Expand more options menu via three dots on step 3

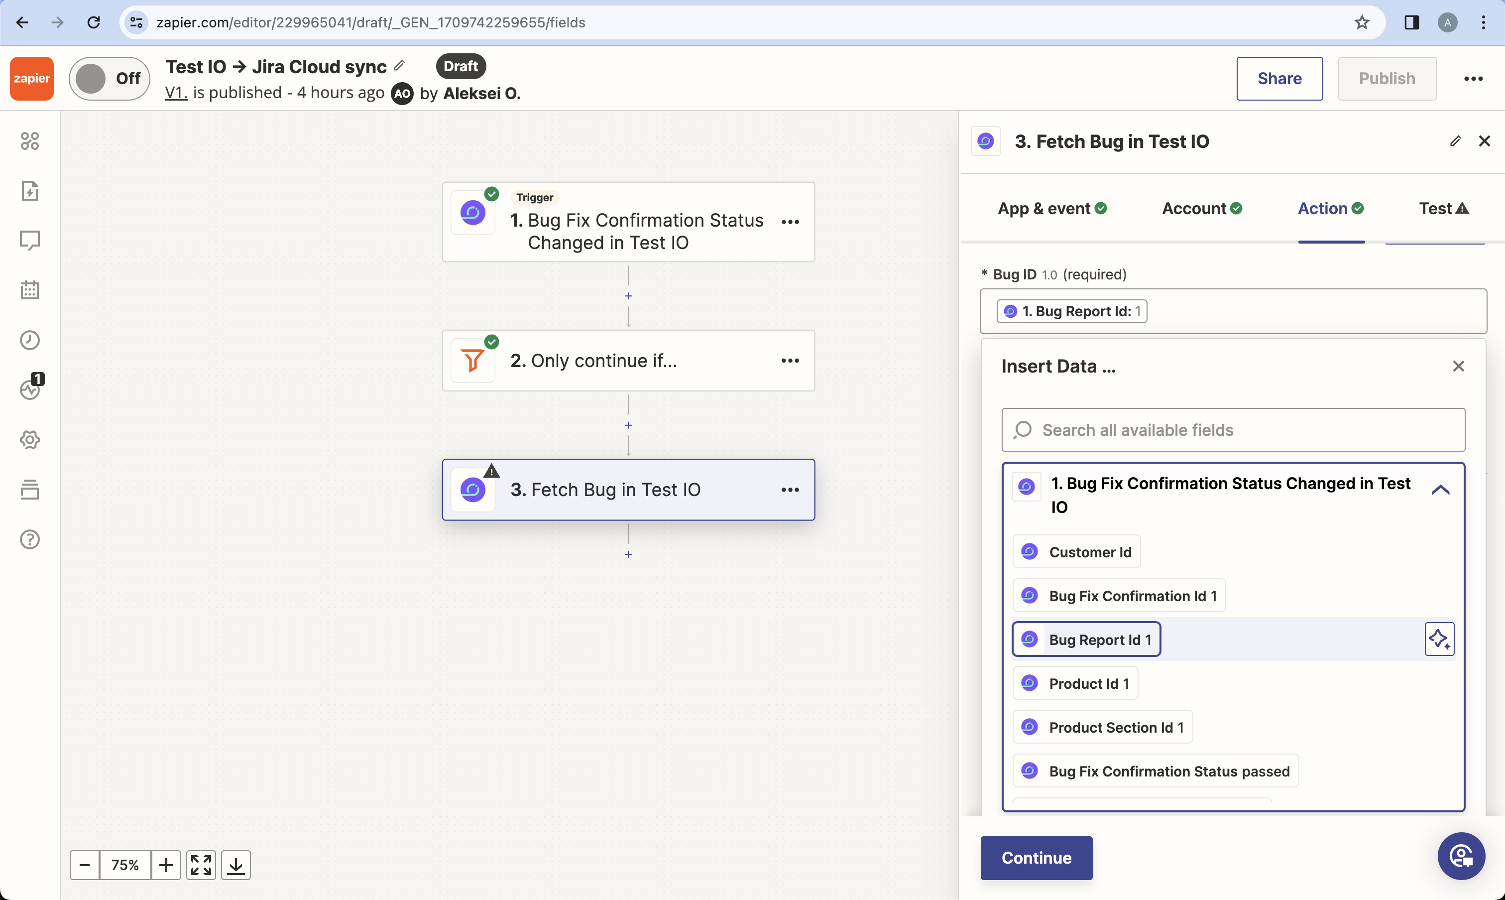click(x=790, y=491)
